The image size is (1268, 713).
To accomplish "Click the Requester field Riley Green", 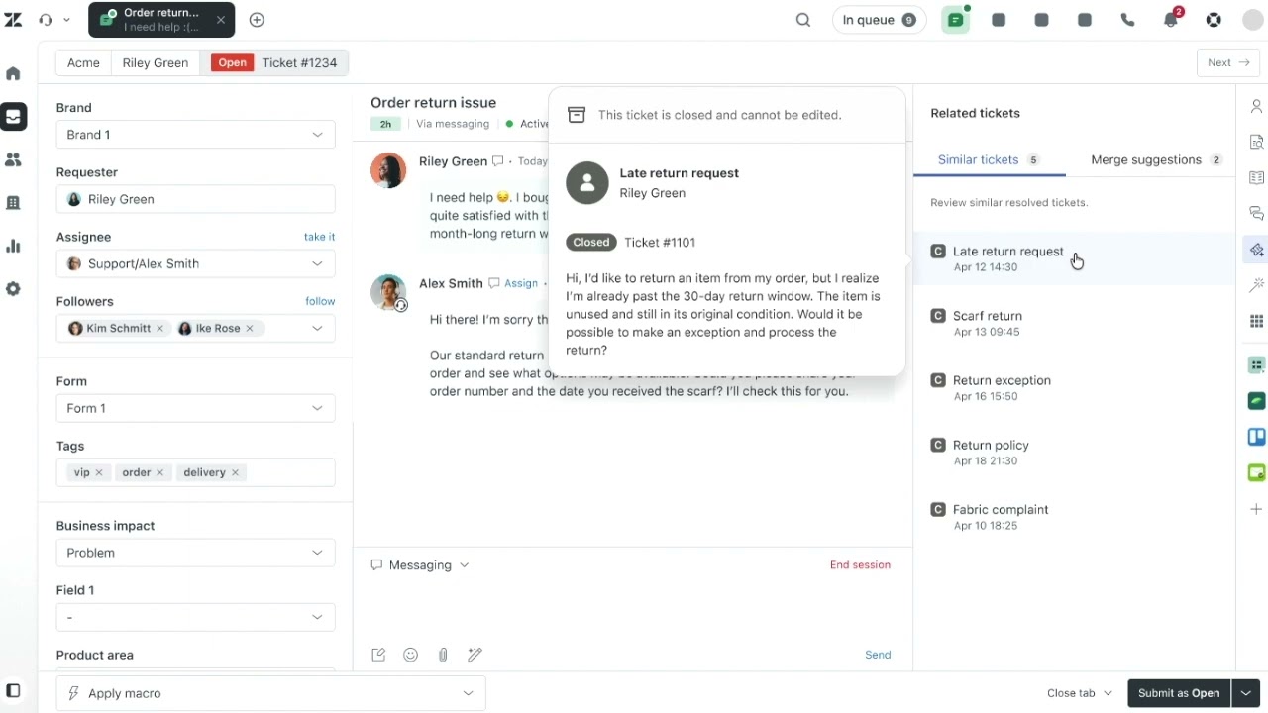I will point(196,199).
